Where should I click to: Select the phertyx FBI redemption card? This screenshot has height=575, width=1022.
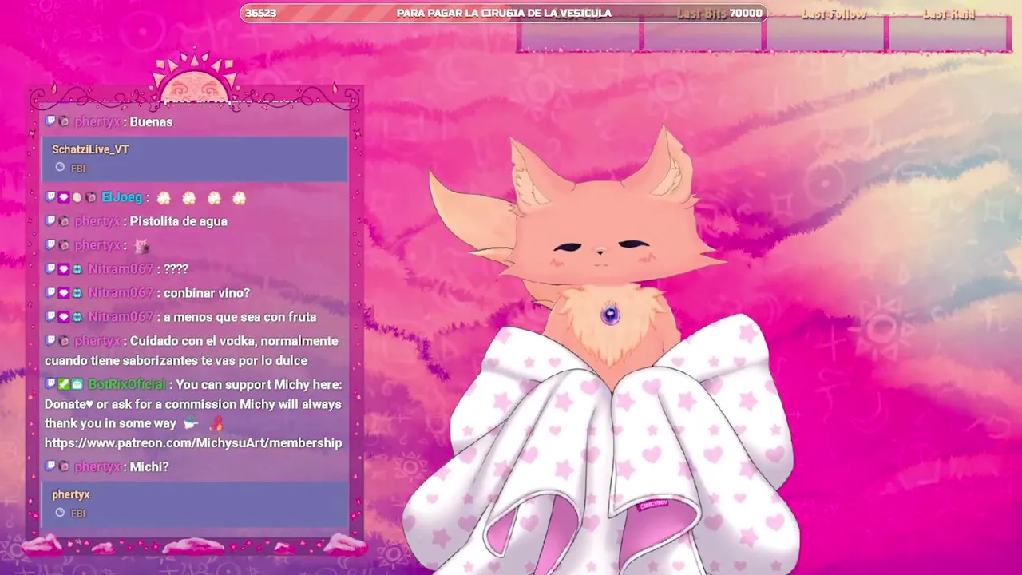coord(195,504)
